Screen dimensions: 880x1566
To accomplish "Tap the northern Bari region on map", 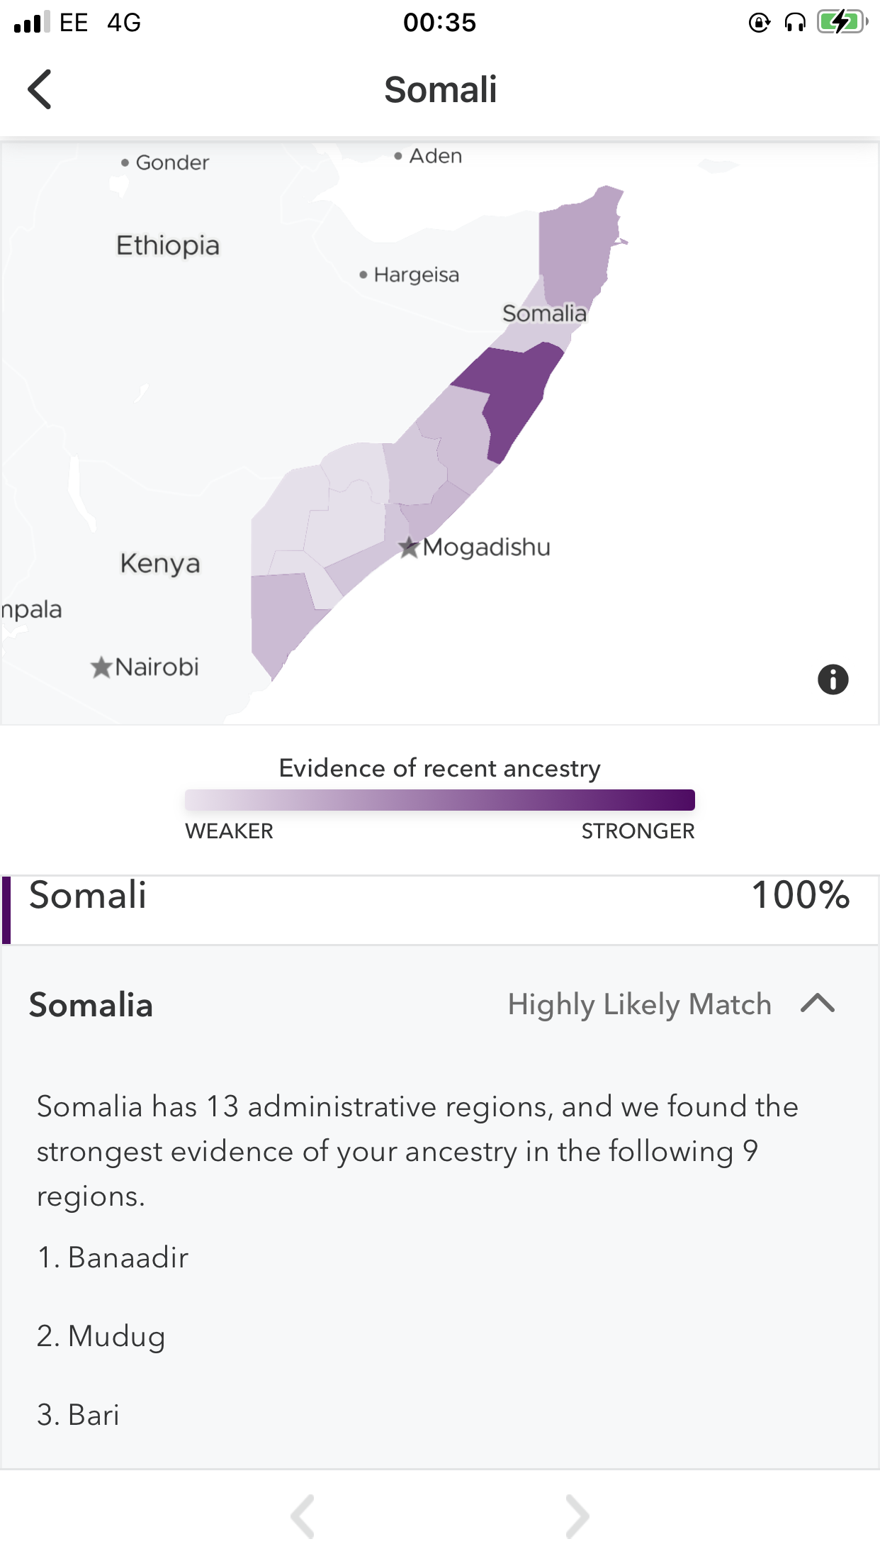I will coord(577,248).
